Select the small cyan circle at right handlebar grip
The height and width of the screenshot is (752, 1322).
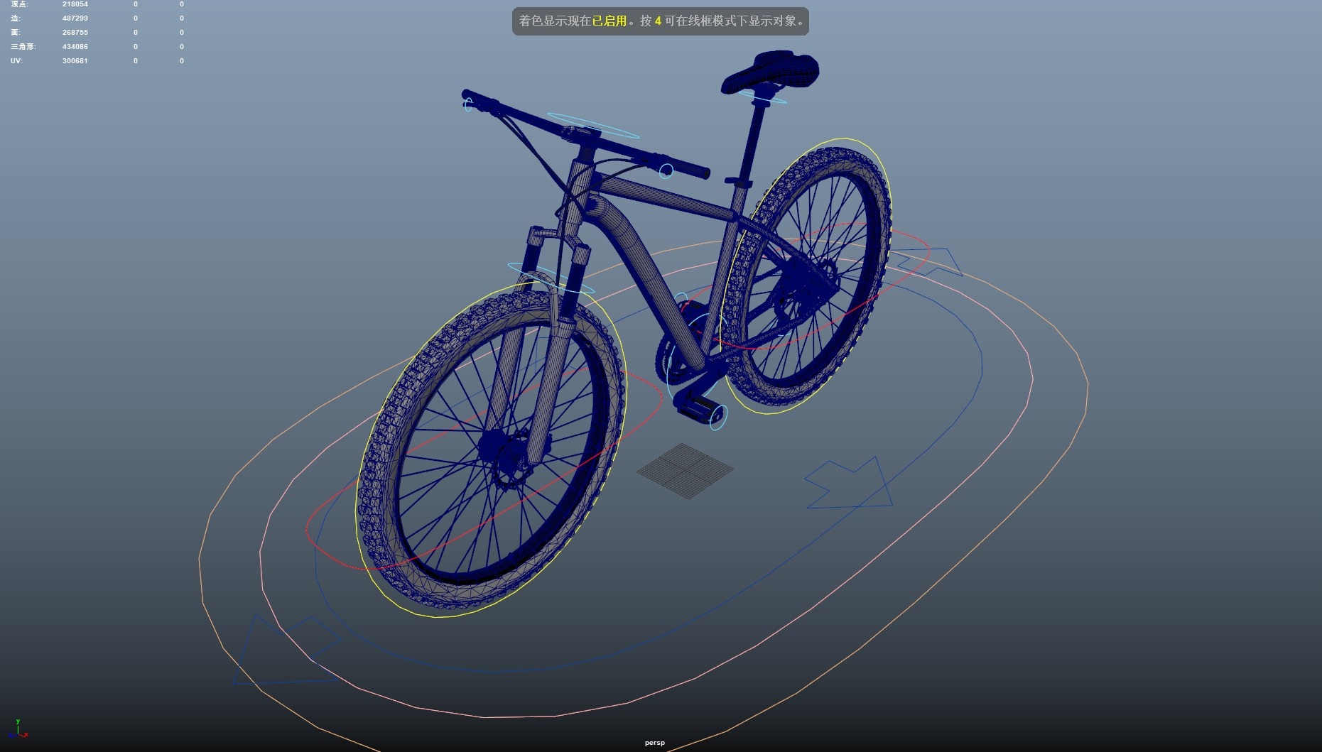click(666, 171)
